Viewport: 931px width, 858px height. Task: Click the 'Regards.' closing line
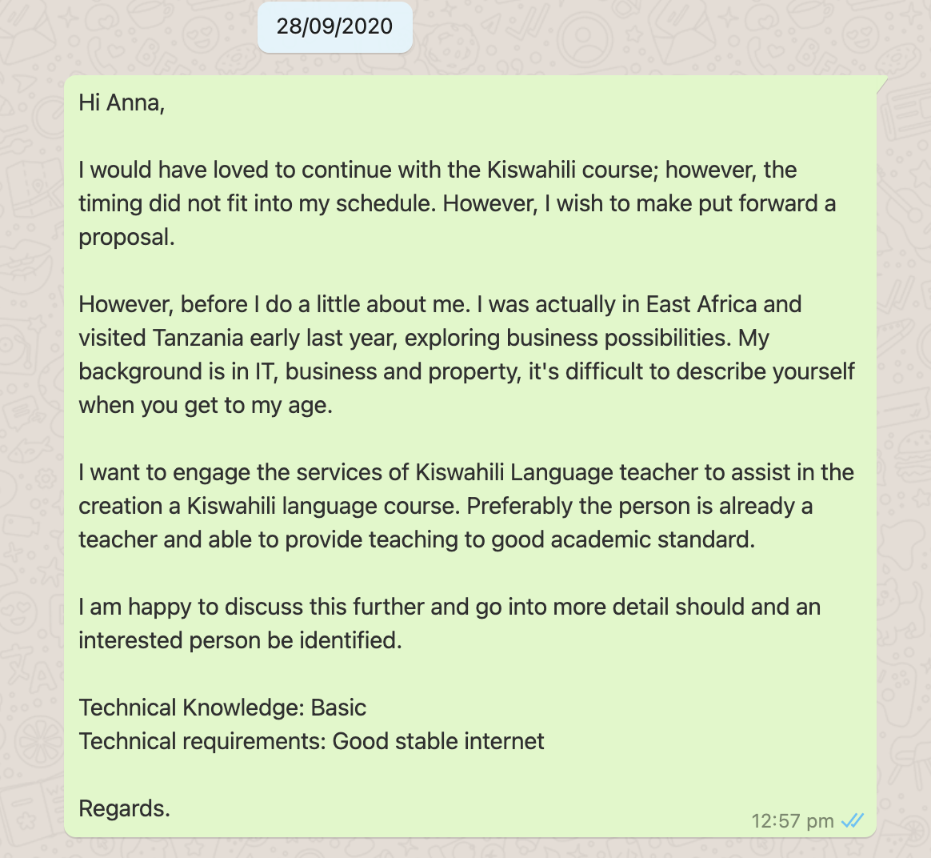125,808
